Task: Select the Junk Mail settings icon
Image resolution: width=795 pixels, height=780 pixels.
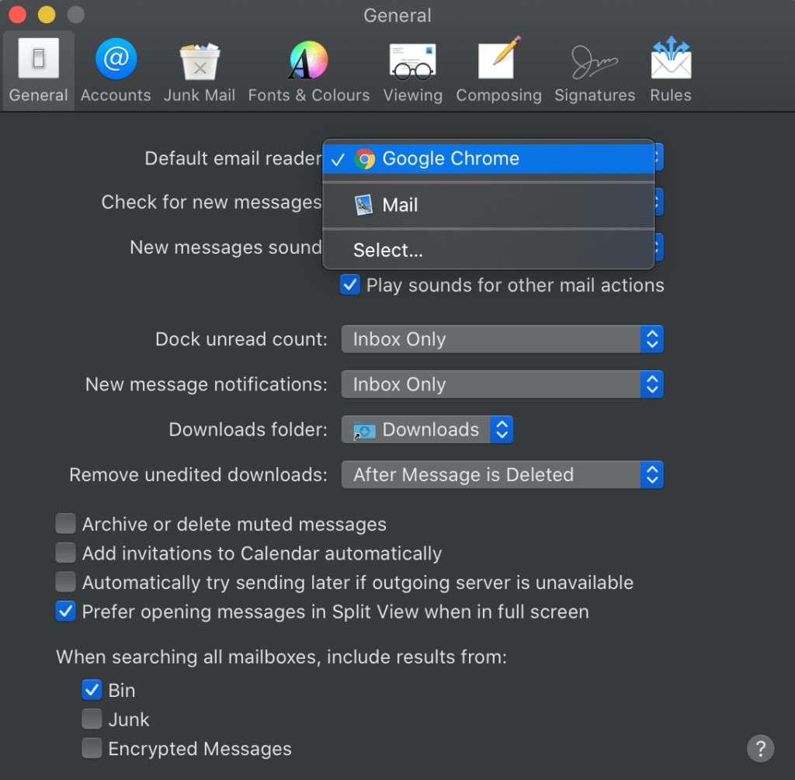Action: 200,68
